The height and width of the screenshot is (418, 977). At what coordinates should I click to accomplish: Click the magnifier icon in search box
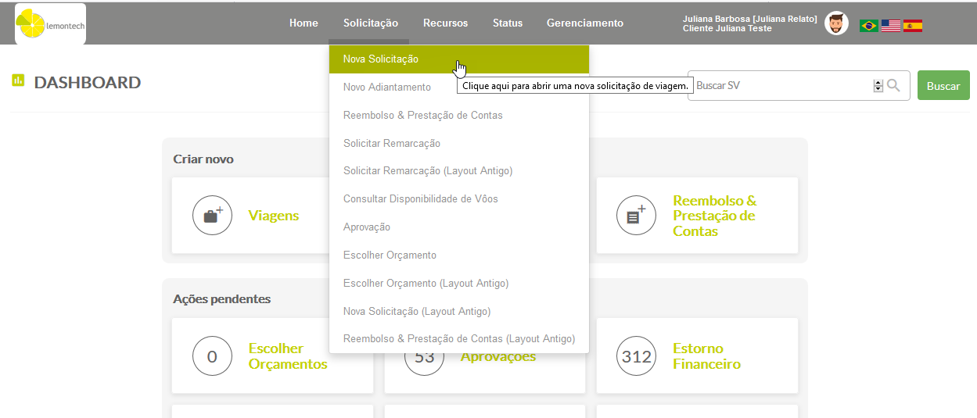click(x=893, y=85)
